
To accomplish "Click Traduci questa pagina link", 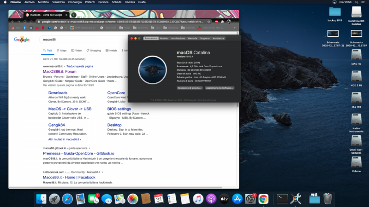I will pos(80,66).
